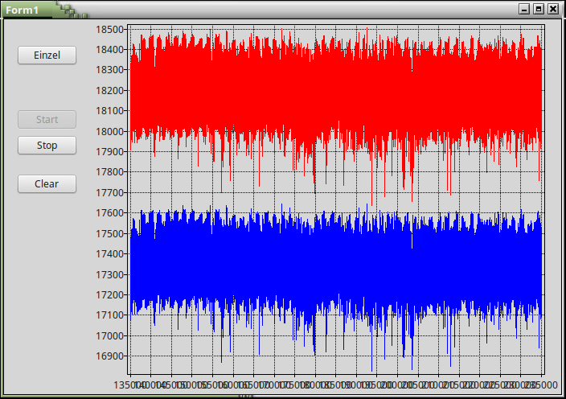Click the 17000 Y-axis tick label
The height and width of the screenshot is (399, 566).
click(x=109, y=336)
